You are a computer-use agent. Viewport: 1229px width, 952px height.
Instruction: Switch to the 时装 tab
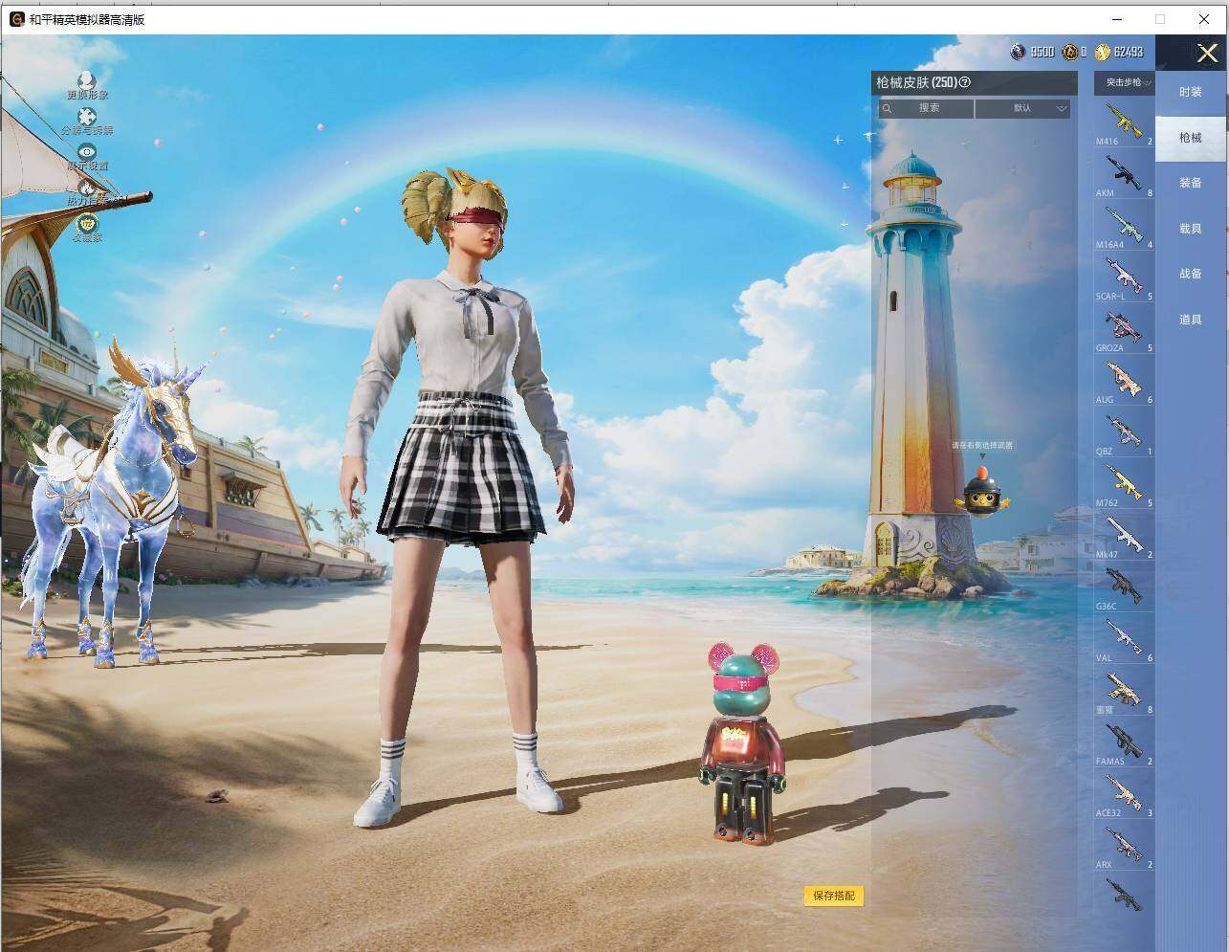click(x=1191, y=92)
